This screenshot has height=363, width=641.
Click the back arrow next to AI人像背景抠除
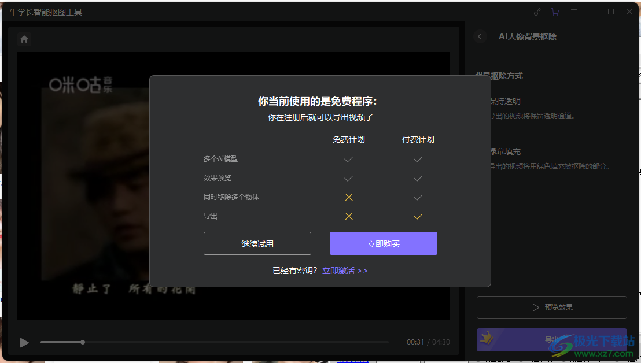coord(480,36)
